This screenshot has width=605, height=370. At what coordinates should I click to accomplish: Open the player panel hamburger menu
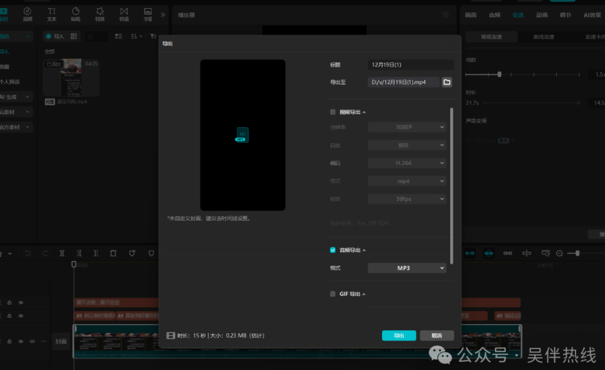[446, 15]
